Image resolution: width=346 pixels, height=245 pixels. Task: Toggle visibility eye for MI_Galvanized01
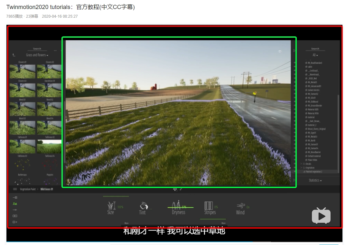pos(295,86)
